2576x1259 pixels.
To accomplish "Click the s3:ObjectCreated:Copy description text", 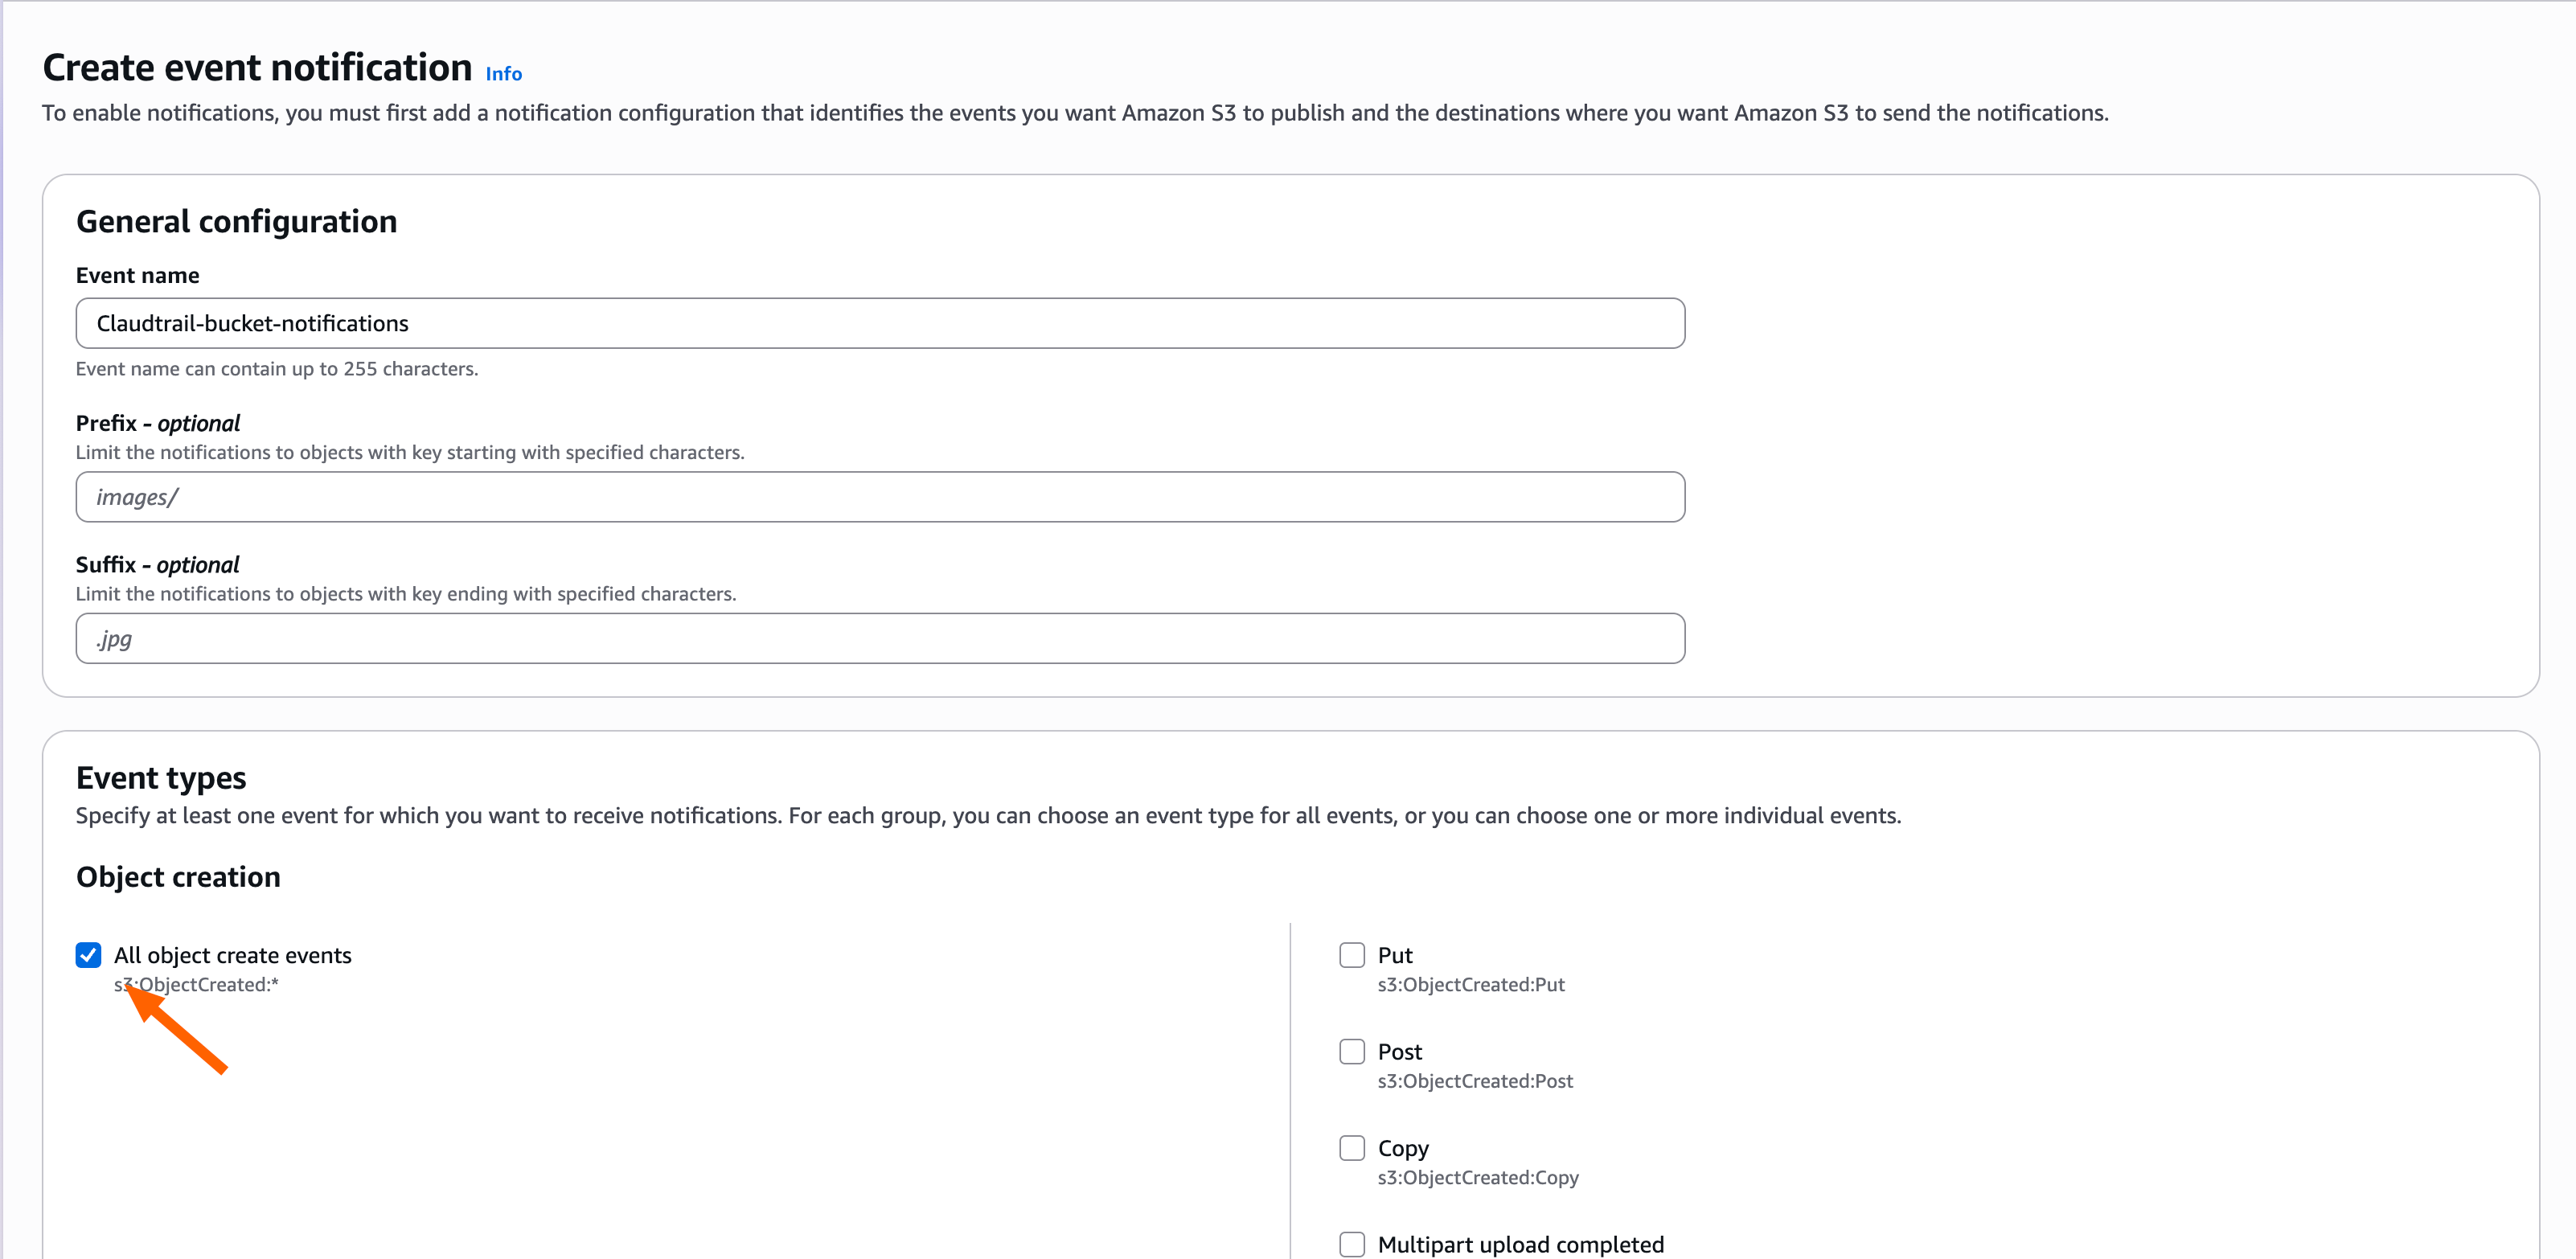I will 1478,1177.
